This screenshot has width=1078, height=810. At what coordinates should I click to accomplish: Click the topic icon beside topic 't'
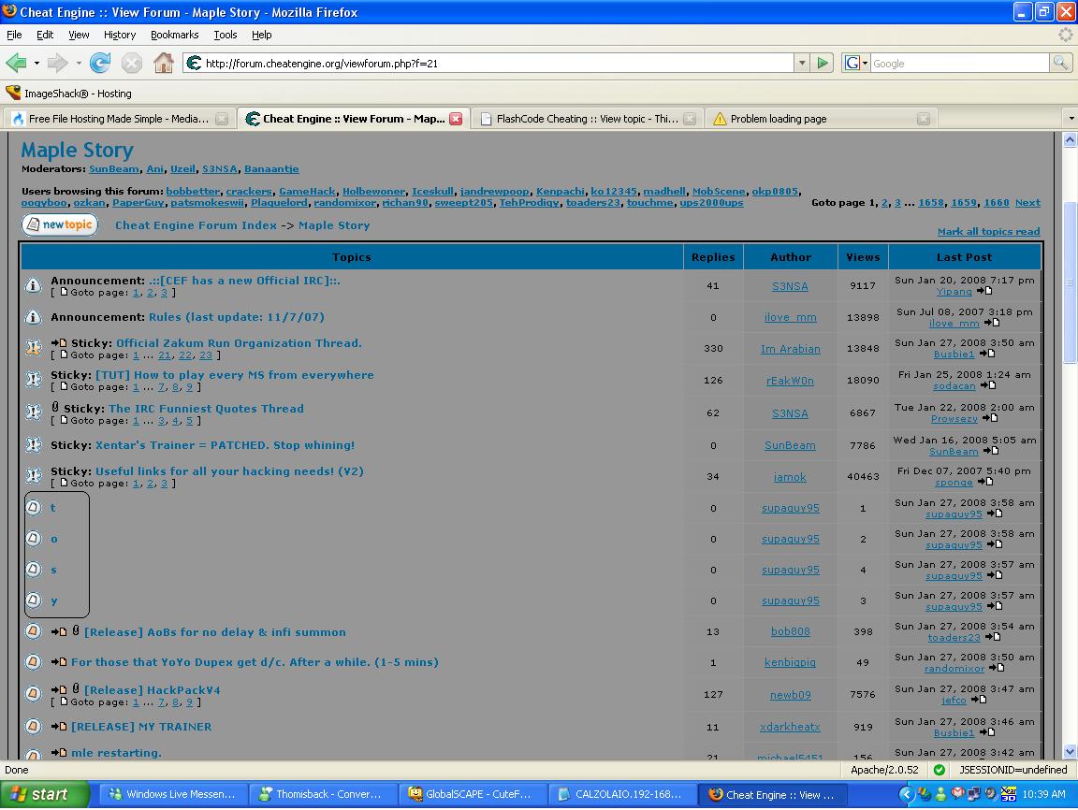click(x=33, y=508)
